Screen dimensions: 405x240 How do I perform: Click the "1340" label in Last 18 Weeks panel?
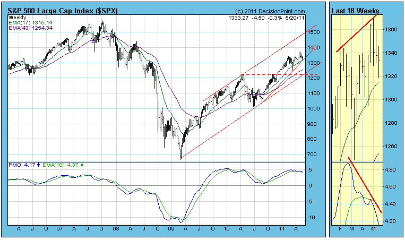(x=391, y=53)
